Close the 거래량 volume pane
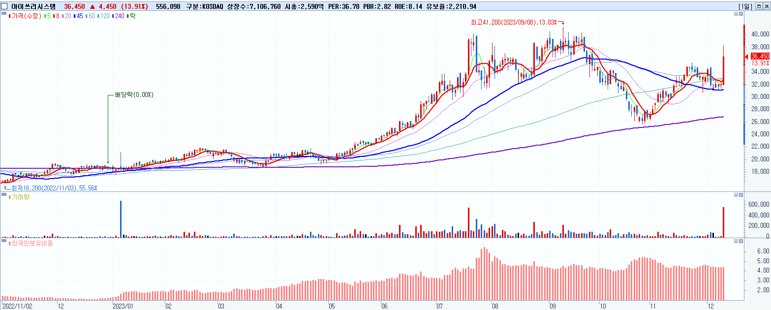Viewport: 771px width, 310px height. pyautogui.click(x=741, y=195)
